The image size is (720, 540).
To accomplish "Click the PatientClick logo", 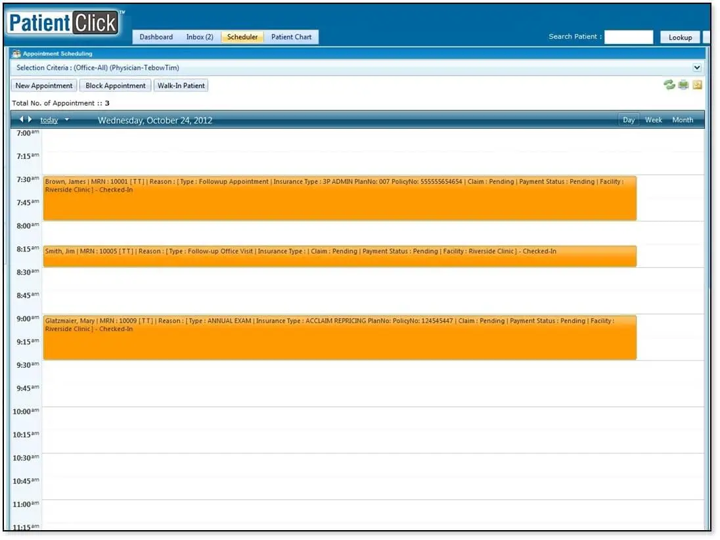I will [62, 22].
